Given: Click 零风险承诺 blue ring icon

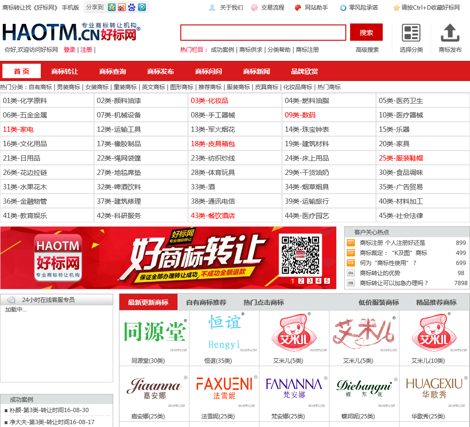Looking at the screenshot, I should click(x=343, y=8).
